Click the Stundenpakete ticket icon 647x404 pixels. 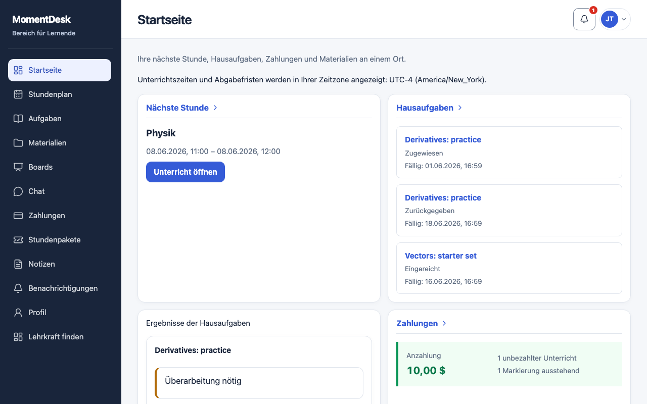pos(18,240)
